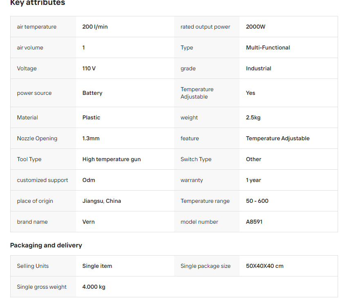The height and width of the screenshot is (301, 345).
Task: Click the 2.5kg weight value
Action: click(x=253, y=117)
